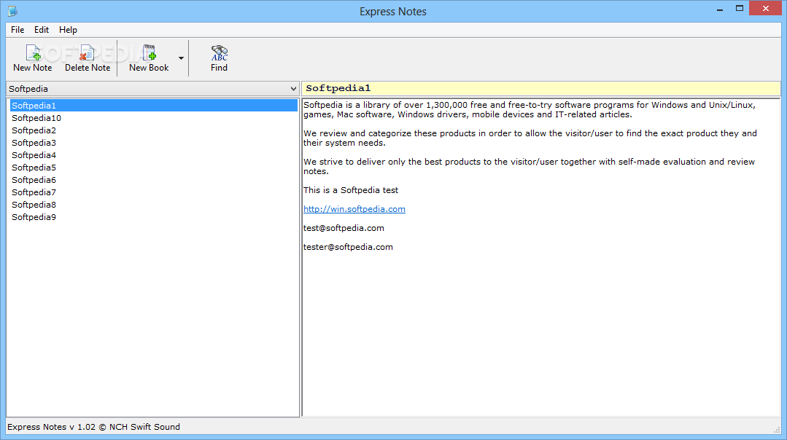This screenshot has height=440, width=787.
Task: Click the note title field Softpedia1
Action: (541, 88)
